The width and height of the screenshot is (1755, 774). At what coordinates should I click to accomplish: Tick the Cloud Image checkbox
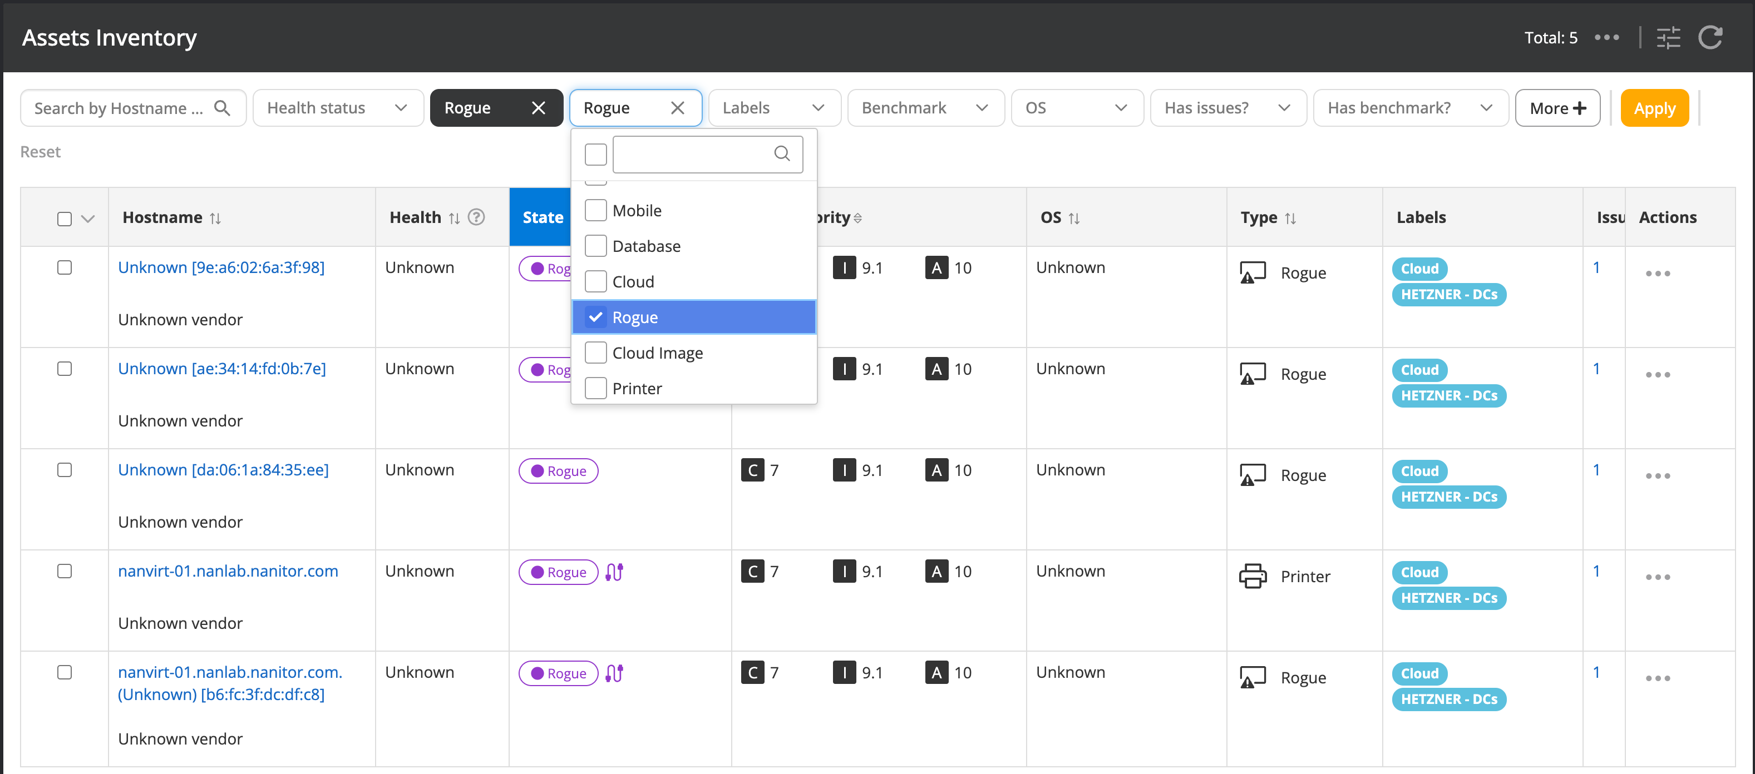595,353
